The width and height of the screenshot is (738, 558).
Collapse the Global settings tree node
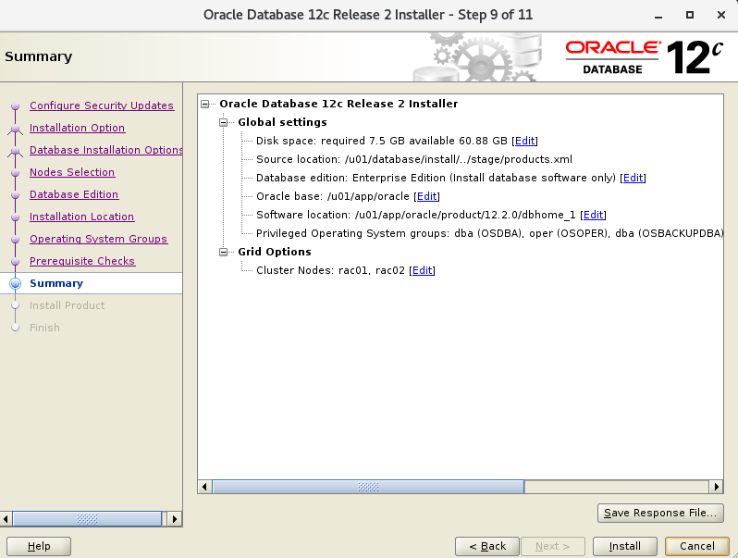pyautogui.click(x=224, y=122)
